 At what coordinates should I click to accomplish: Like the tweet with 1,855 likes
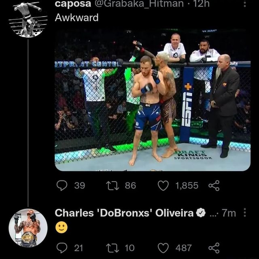163,185
